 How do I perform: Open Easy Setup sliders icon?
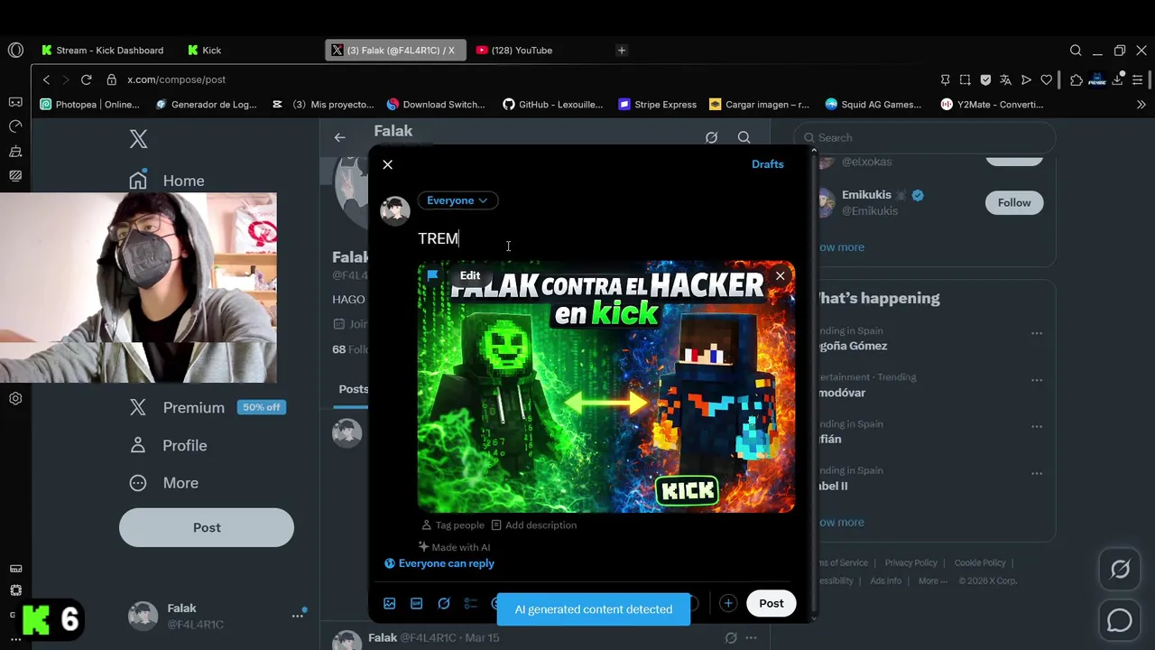1138,79
